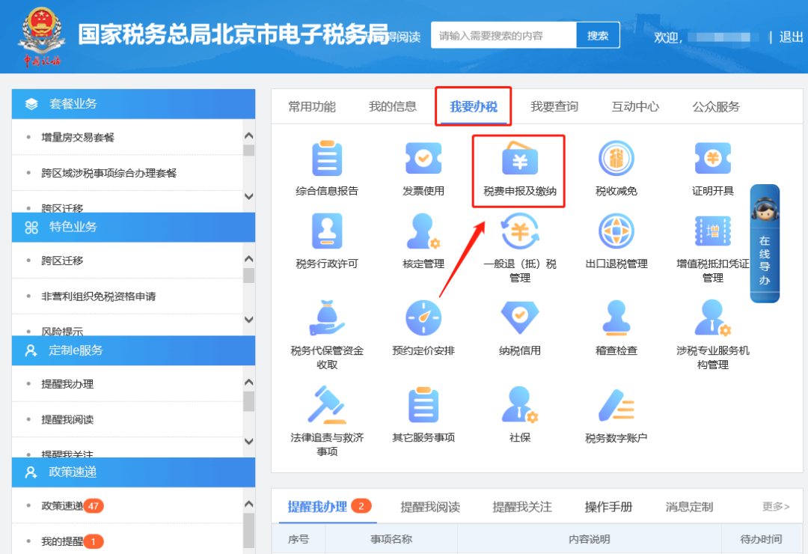Open the 税务代保管资金收取 icon
808x554 pixels.
327,317
